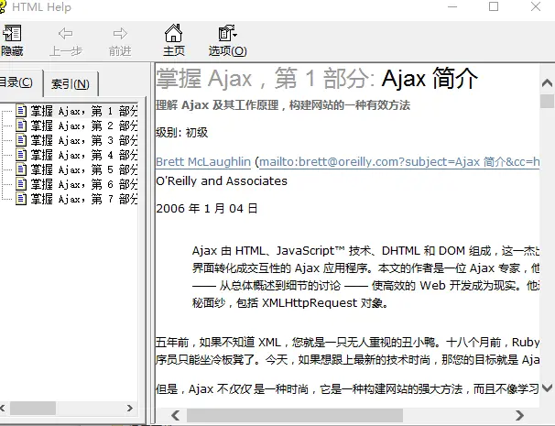Select page icon of Ajax 第 2 部分

(x=21, y=126)
